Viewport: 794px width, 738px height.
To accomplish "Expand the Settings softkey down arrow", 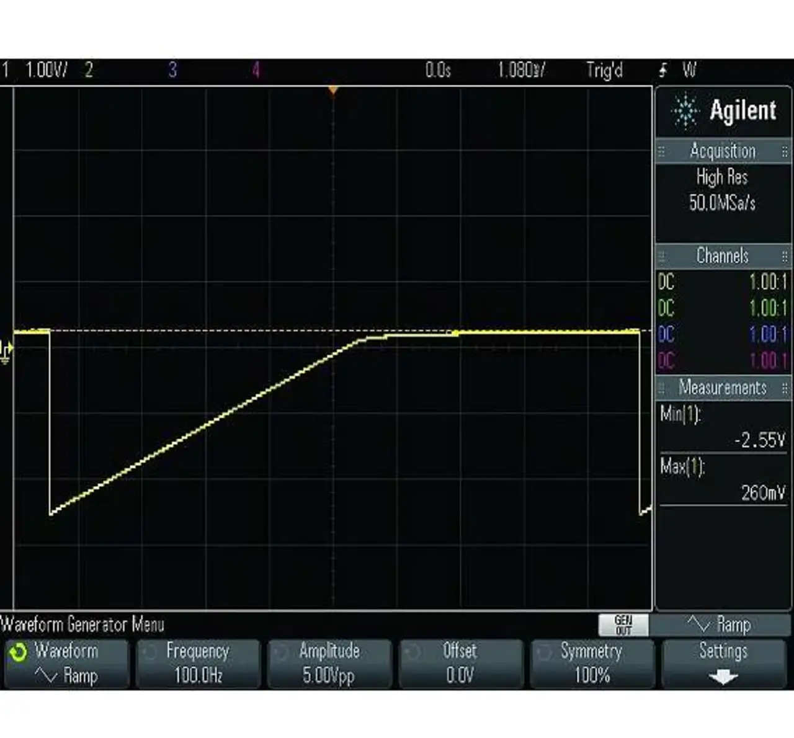I will coord(723,677).
